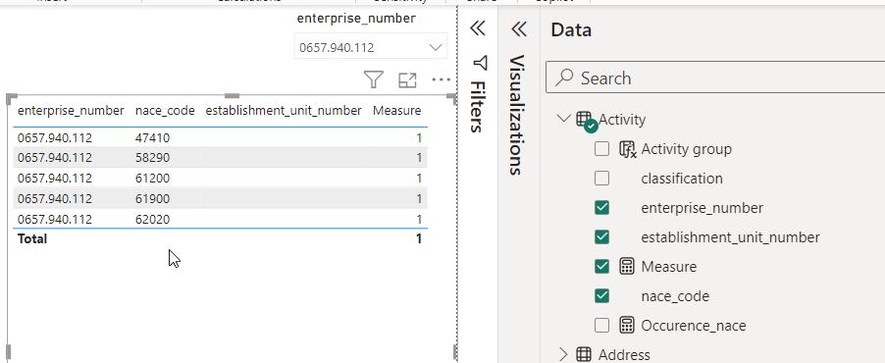Select the nace_code cell 61200

[x=152, y=178]
